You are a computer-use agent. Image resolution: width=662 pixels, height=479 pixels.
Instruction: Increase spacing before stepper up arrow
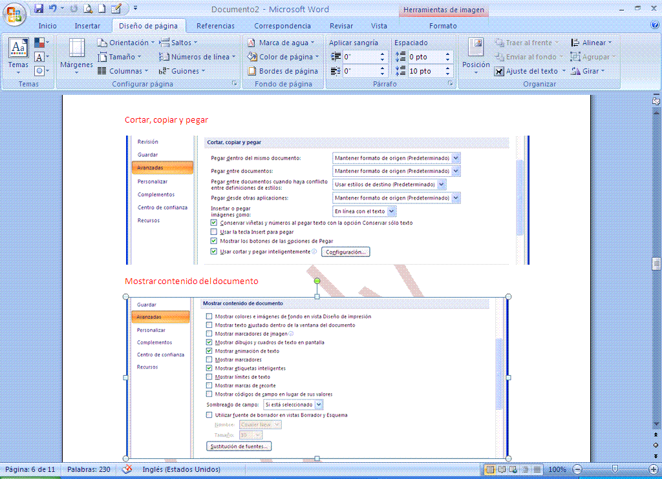point(447,54)
